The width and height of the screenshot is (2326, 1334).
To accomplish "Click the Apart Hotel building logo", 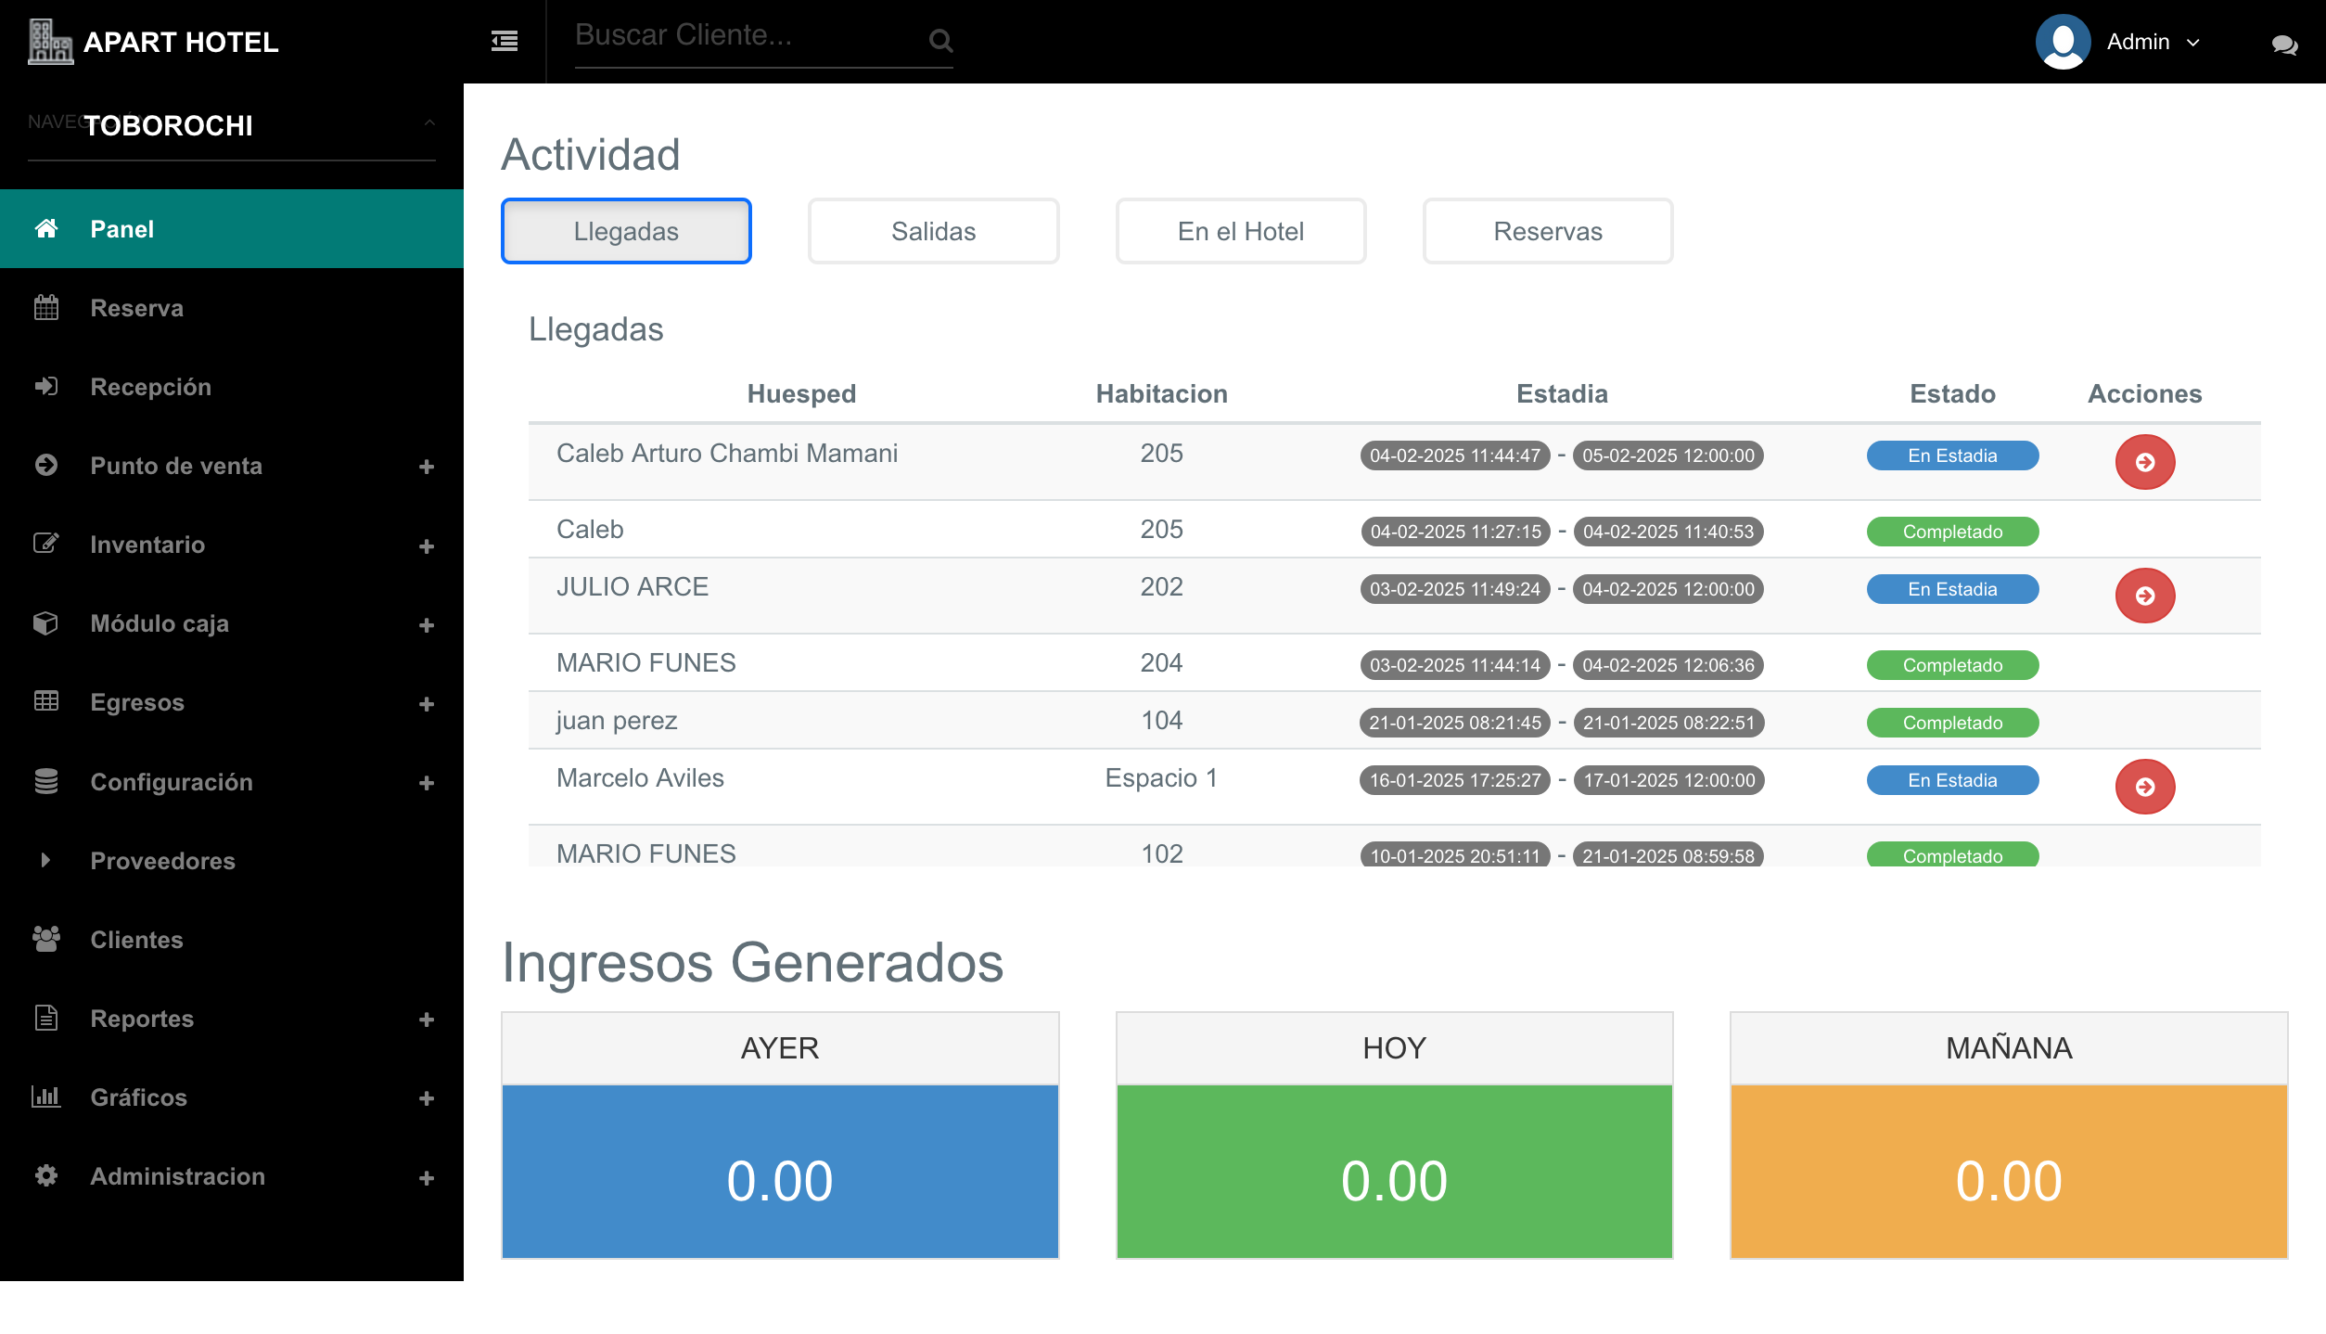I will [50, 42].
